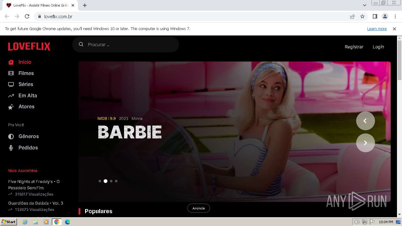
Task: Click the BARBIE title in banner
Action: tap(130, 132)
